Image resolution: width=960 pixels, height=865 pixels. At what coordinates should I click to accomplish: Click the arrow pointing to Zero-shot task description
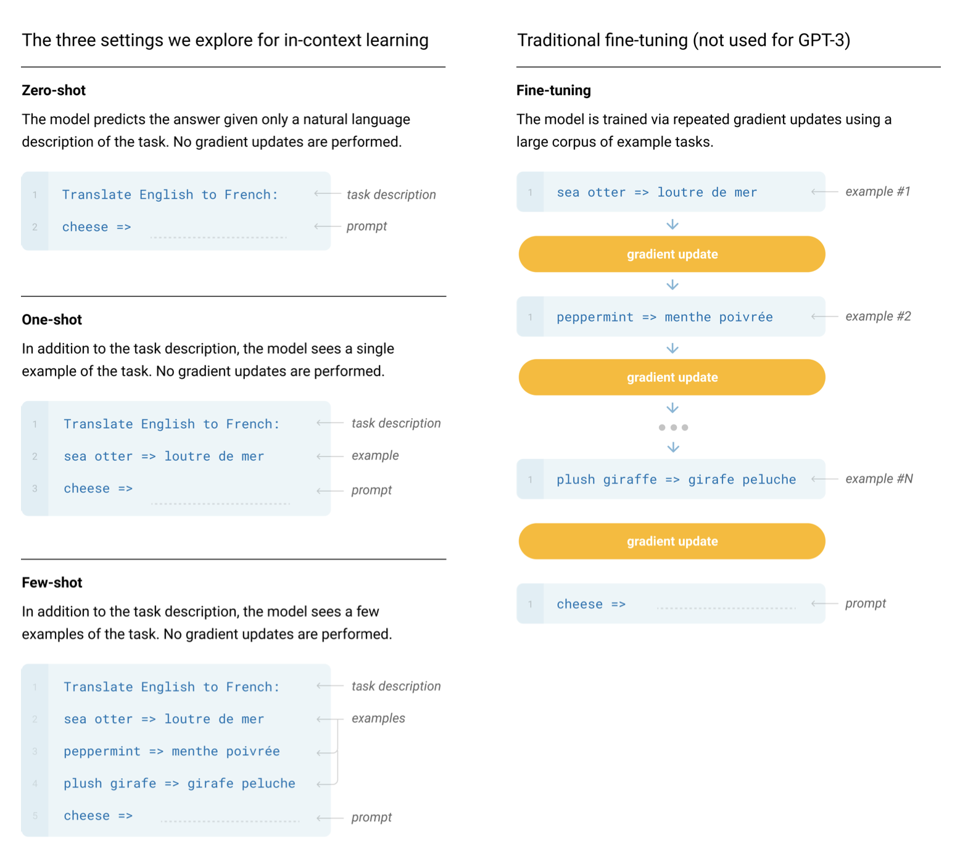(x=327, y=194)
